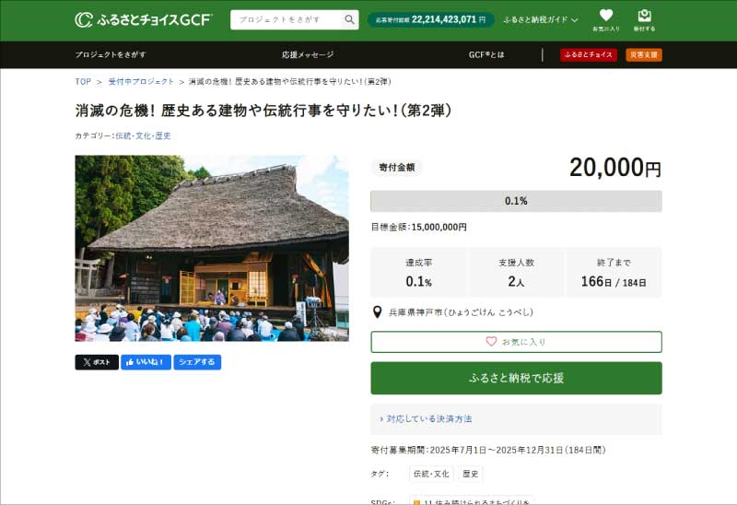Open the 応援メッセージ nav item

tap(308, 55)
